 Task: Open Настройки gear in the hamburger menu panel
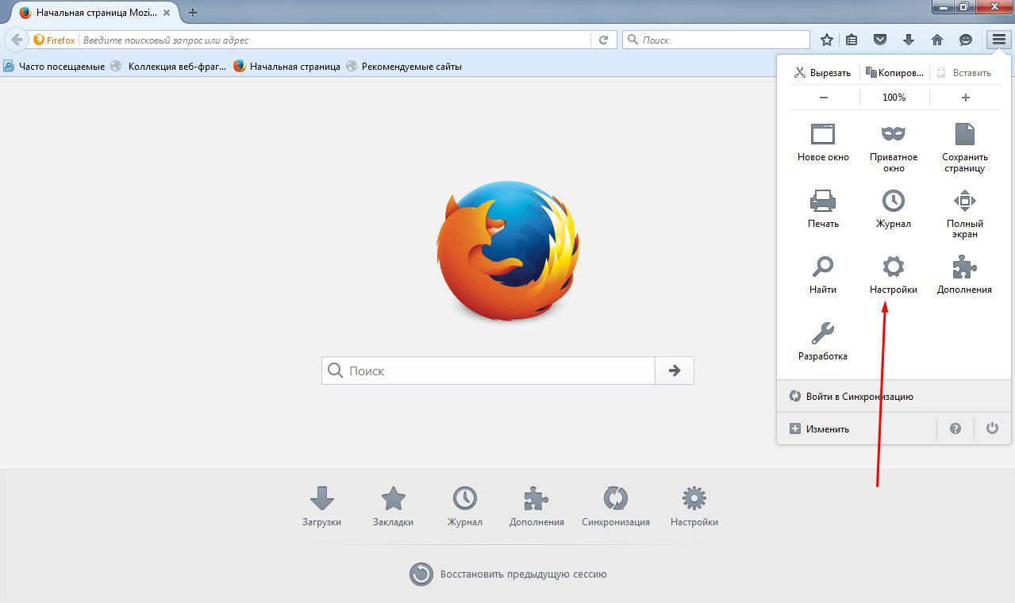[893, 275]
